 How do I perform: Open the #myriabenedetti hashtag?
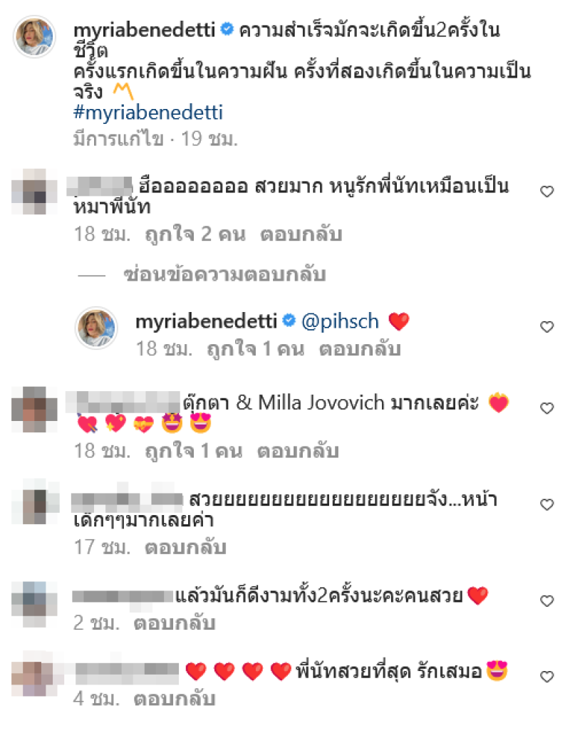(x=148, y=113)
